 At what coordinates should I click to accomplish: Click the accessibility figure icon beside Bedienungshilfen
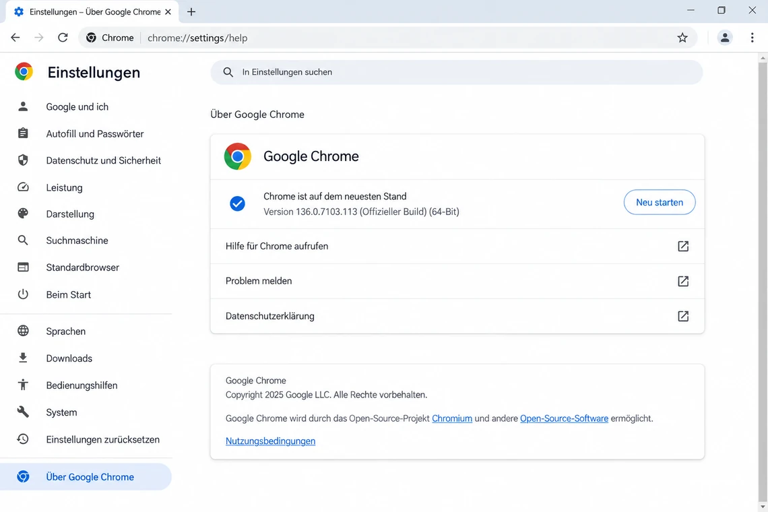point(23,385)
